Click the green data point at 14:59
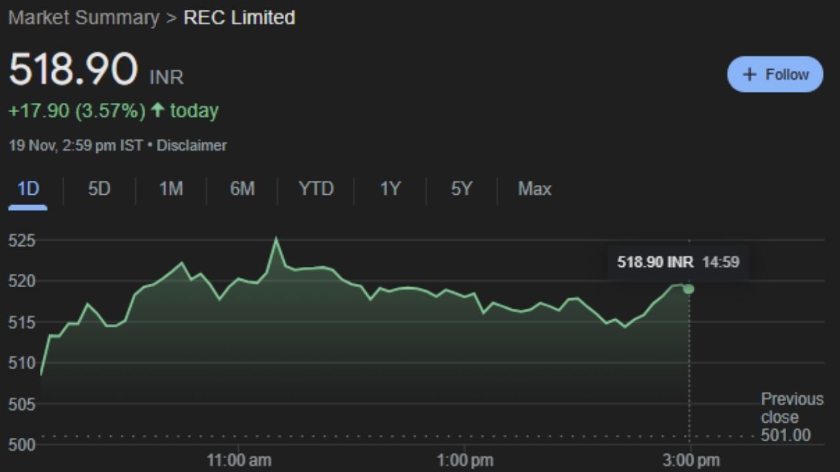The width and height of the screenshot is (840, 472). (x=688, y=289)
